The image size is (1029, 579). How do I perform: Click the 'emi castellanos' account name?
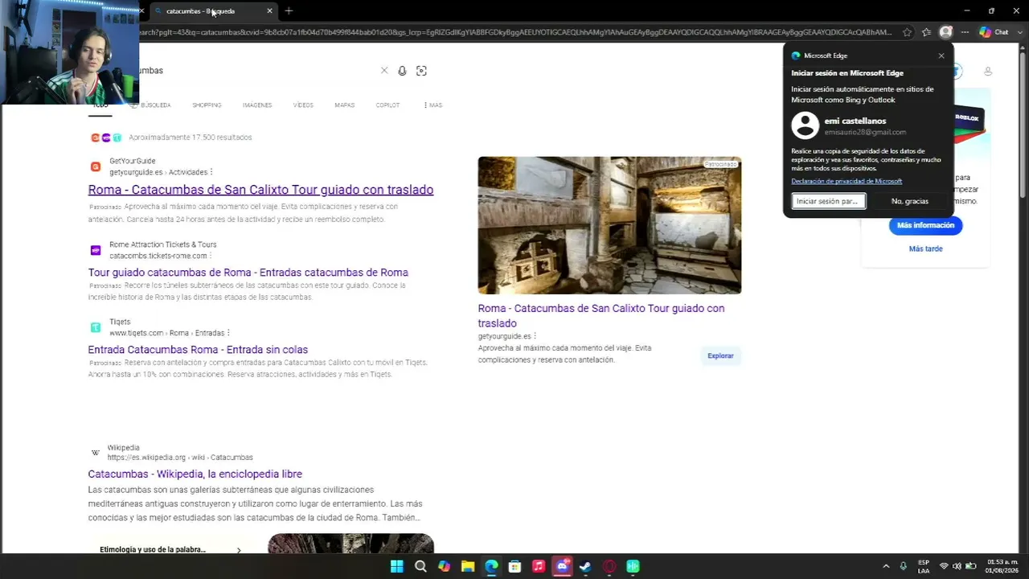[855, 121]
